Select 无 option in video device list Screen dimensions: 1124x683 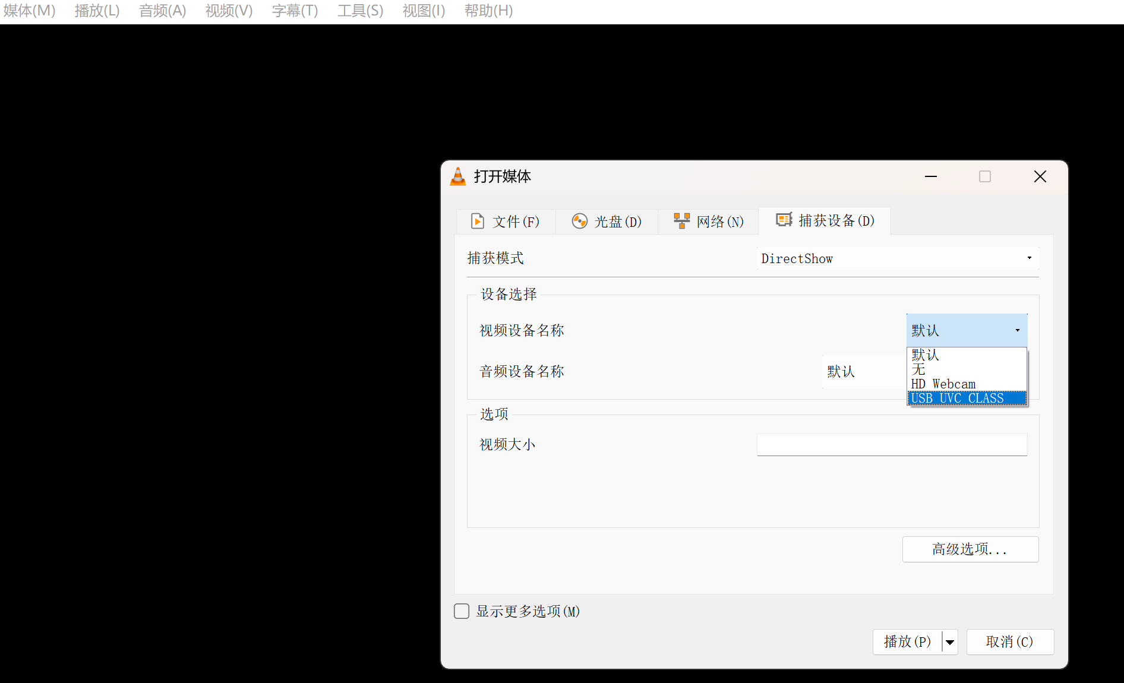[x=967, y=369]
